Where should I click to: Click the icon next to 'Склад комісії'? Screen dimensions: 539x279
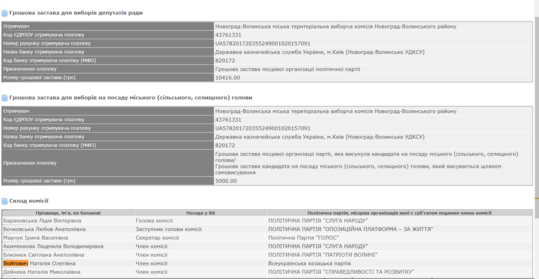coord(4,201)
